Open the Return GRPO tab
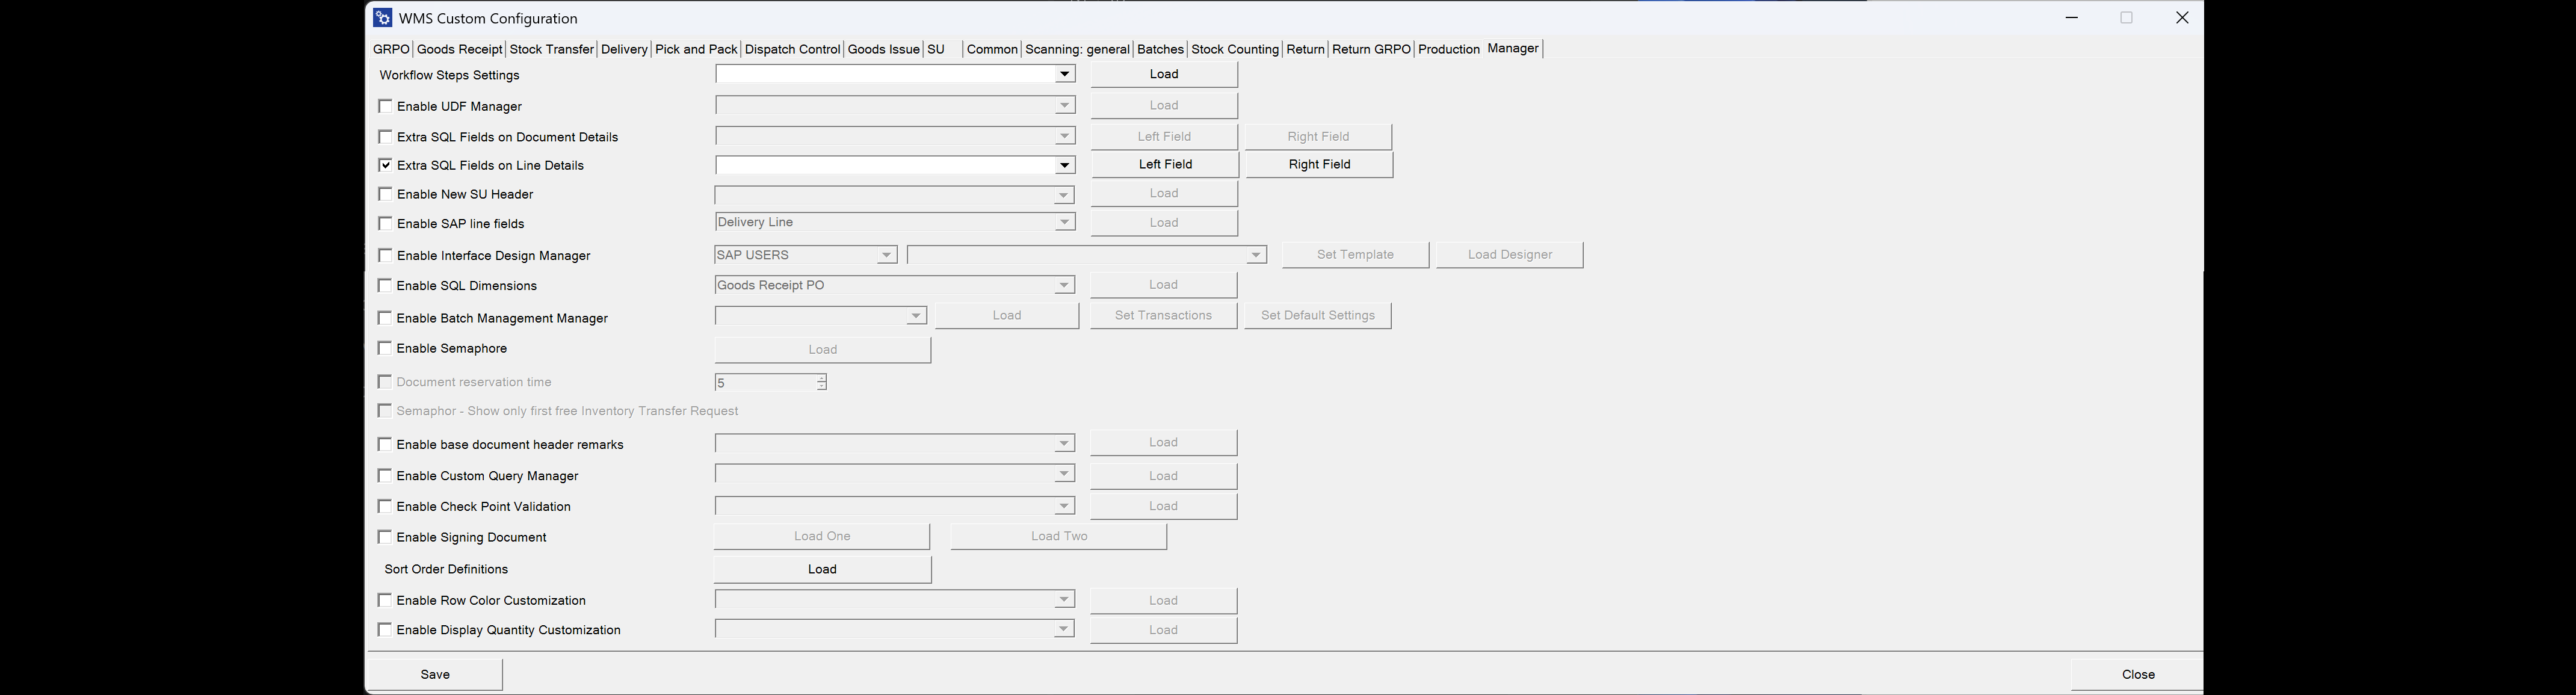This screenshot has width=2576, height=695. pyautogui.click(x=1371, y=49)
